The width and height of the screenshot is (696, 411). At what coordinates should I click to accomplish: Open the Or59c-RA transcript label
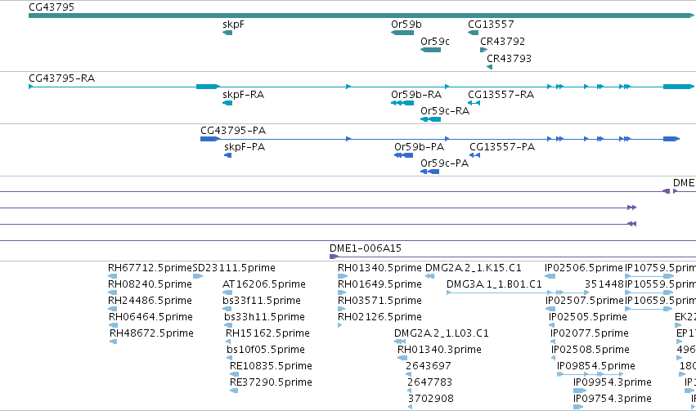[x=445, y=111]
